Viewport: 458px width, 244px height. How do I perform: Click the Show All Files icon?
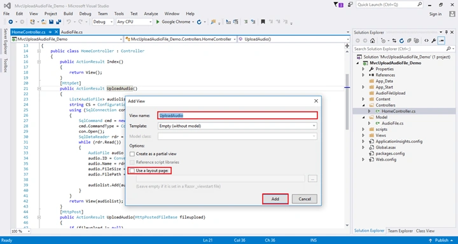tap(417, 41)
